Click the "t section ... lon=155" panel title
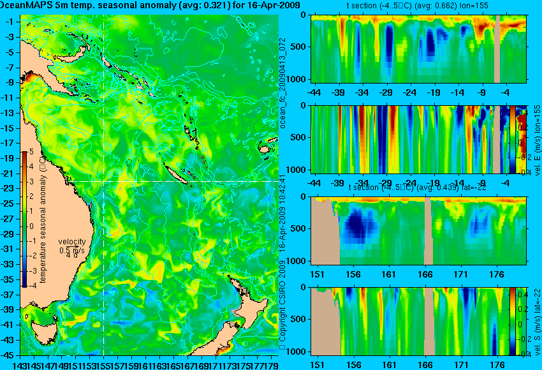The height and width of the screenshot is (370, 542). 417,6
